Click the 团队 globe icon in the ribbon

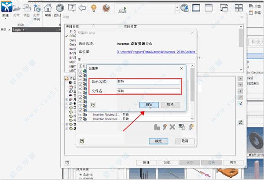pos(60,8)
